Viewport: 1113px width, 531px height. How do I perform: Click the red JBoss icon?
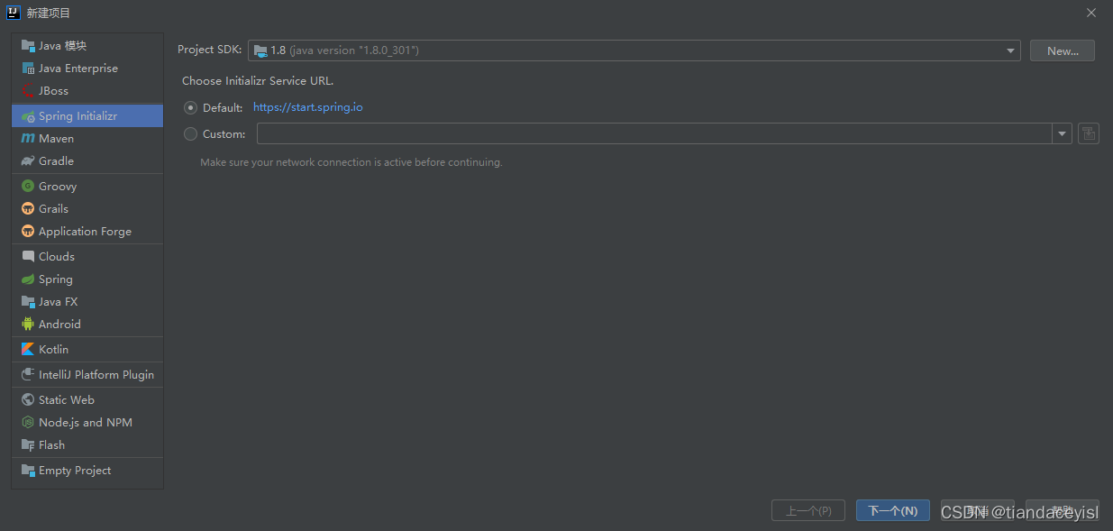(x=28, y=91)
